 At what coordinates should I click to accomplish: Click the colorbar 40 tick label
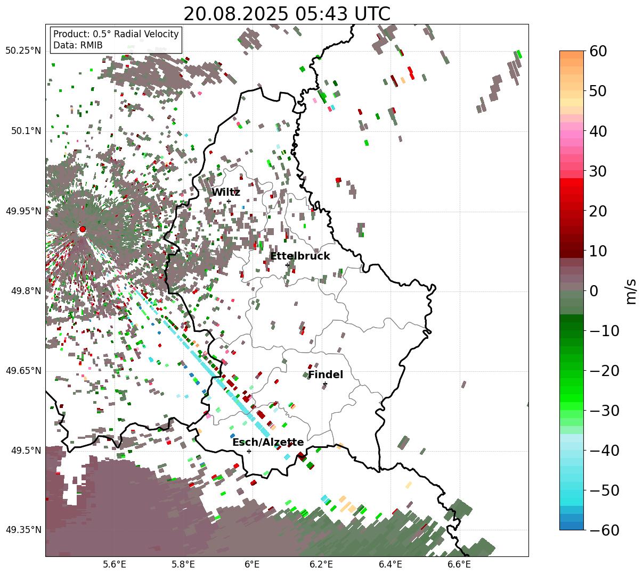pos(598,131)
